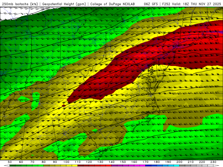The width and height of the screenshot is (223, 167).
Task: Select the 160 value on the legend scale
Action: (x=134, y=162)
